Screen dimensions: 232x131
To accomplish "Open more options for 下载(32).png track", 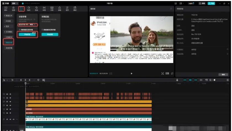I will [17, 119].
